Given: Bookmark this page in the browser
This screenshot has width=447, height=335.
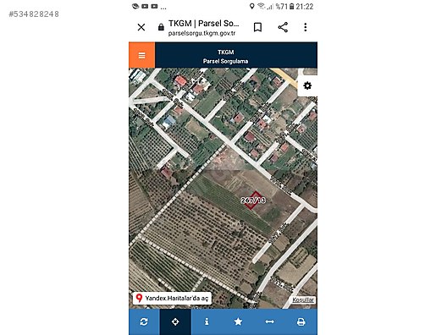Looking at the screenshot, I should pyautogui.click(x=257, y=27).
